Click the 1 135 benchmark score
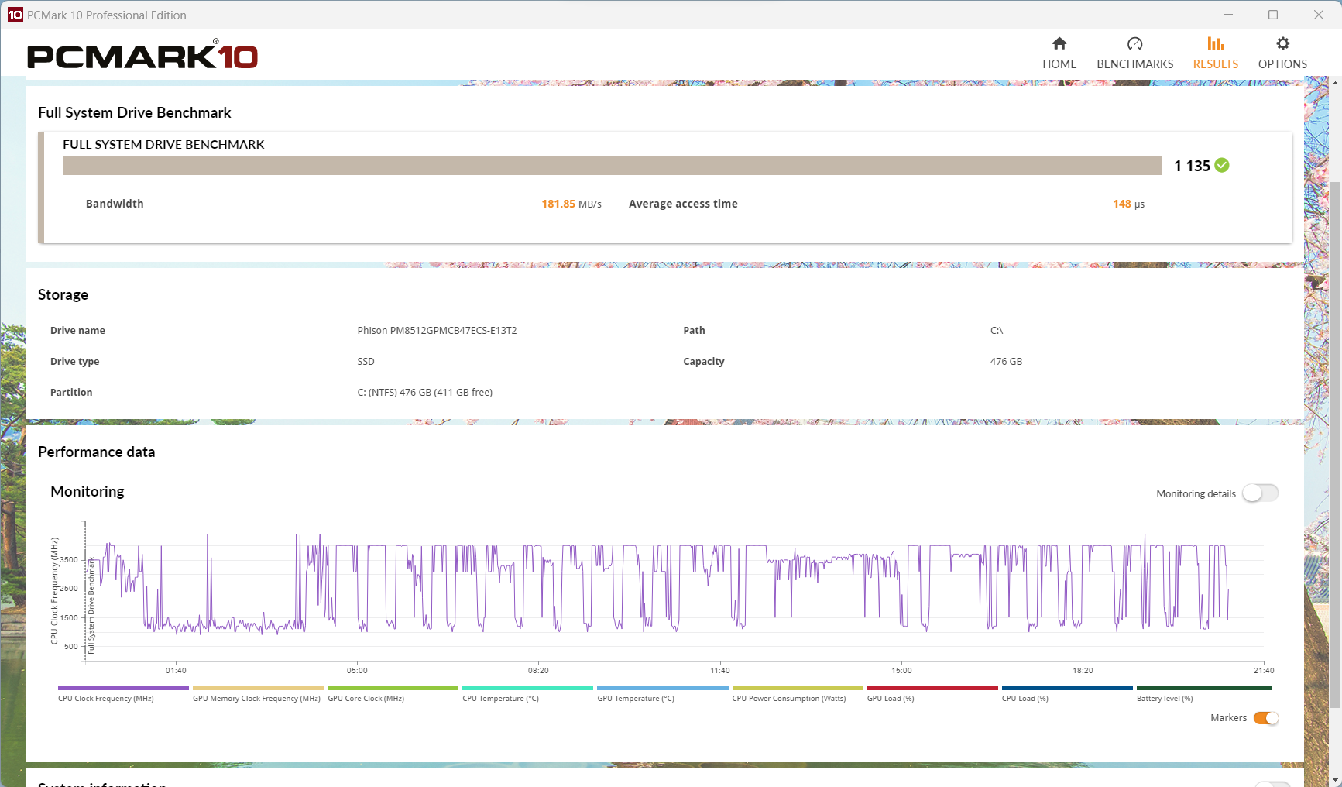The image size is (1342, 787). (1192, 166)
